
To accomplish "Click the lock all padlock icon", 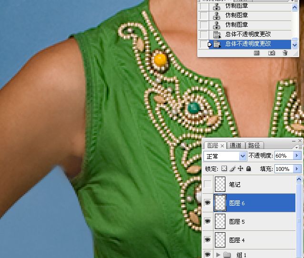I will pos(248,169).
